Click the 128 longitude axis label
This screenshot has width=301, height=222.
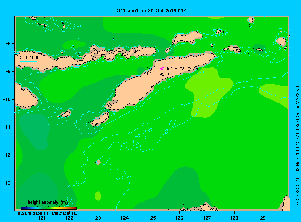point(234,218)
